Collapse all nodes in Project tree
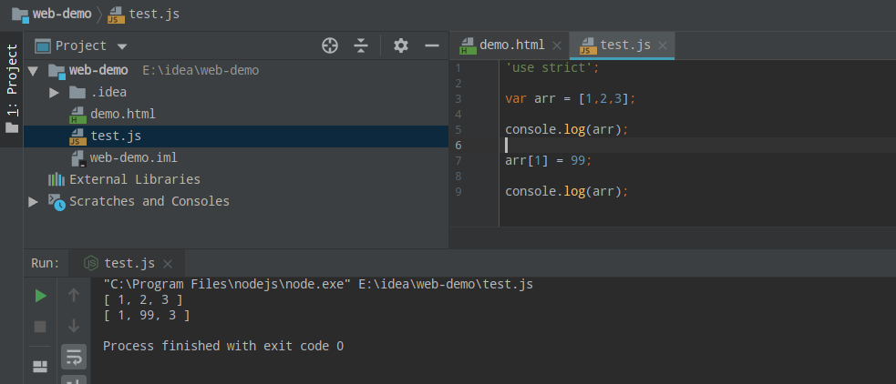 (361, 45)
